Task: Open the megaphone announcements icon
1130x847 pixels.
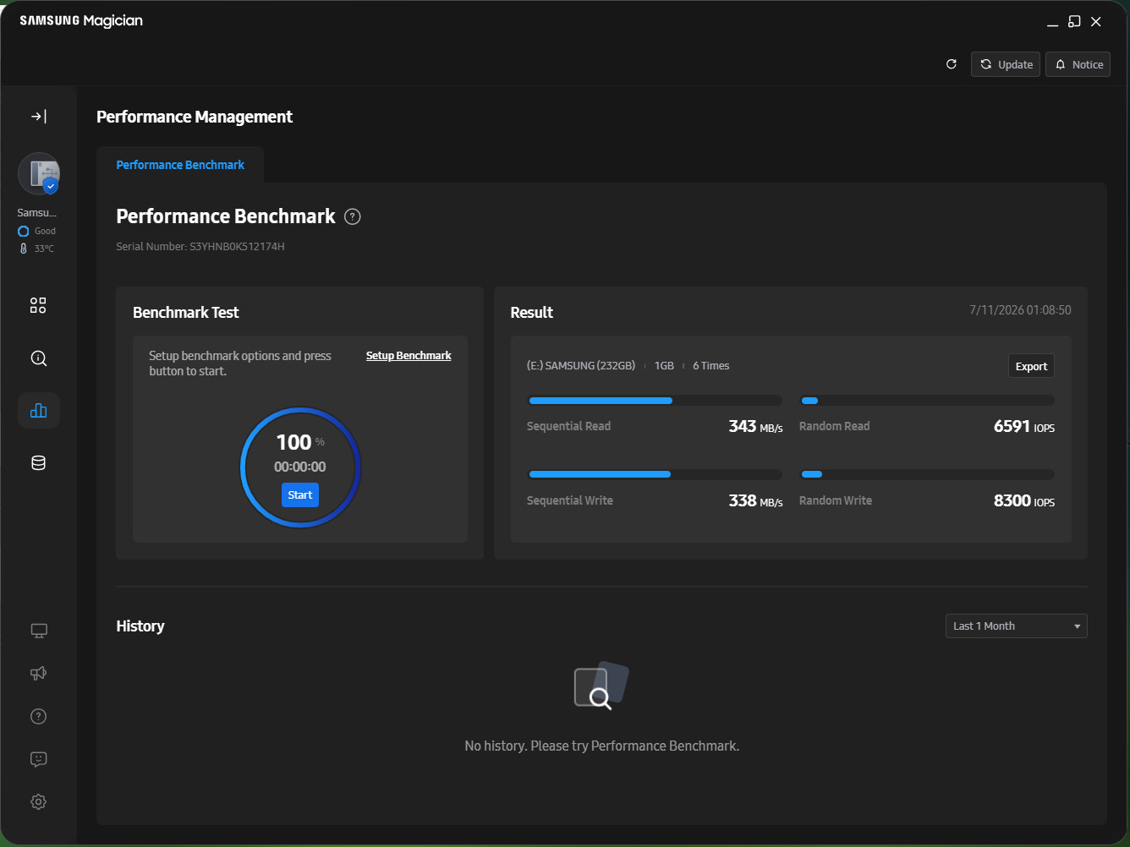Action: pyautogui.click(x=38, y=674)
